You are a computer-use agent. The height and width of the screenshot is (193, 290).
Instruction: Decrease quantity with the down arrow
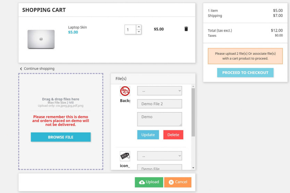coord(138,32)
